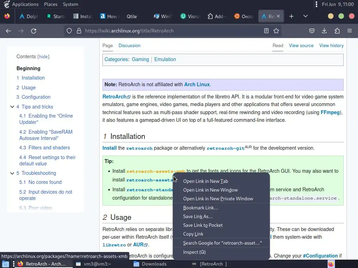Open the Applications menu in top panel

25,4
